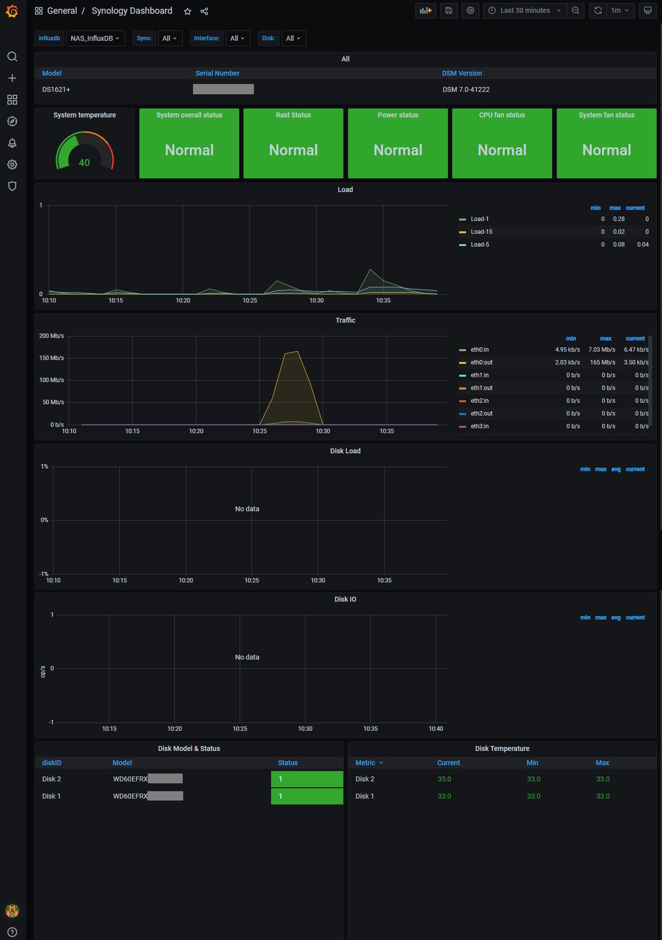Sort the table by Metric column header
This screenshot has height=940, width=662.
click(365, 763)
